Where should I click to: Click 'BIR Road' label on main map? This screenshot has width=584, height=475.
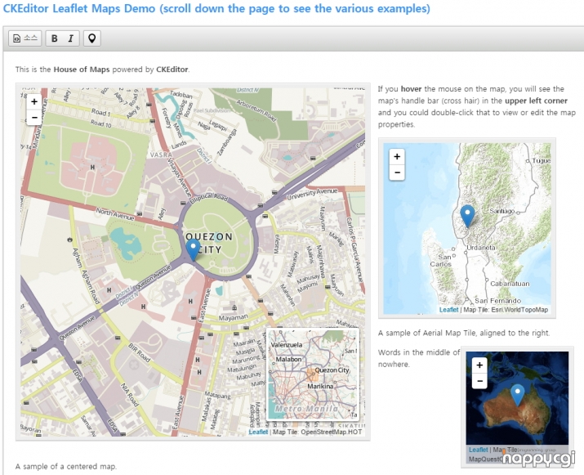(139, 352)
